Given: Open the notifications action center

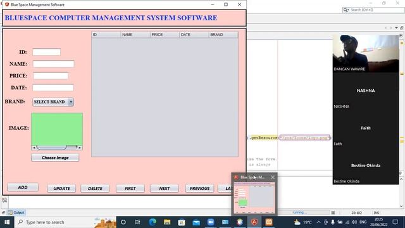Looking at the screenshot, I should point(395,222).
